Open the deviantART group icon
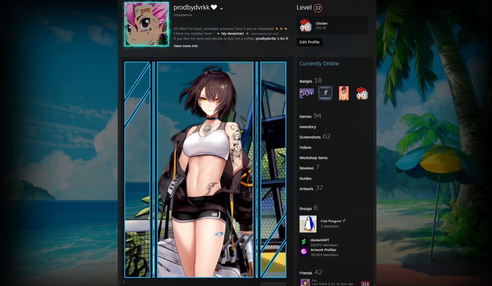This screenshot has height=286, width=492. [304, 242]
